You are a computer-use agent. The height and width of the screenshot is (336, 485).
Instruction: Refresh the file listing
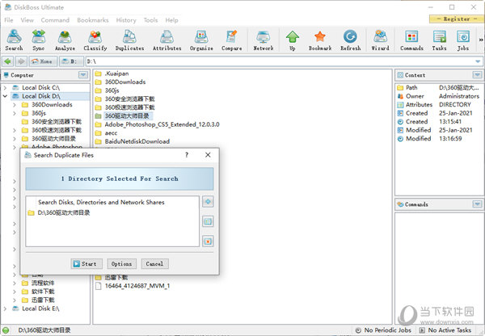[x=351, y=40]
